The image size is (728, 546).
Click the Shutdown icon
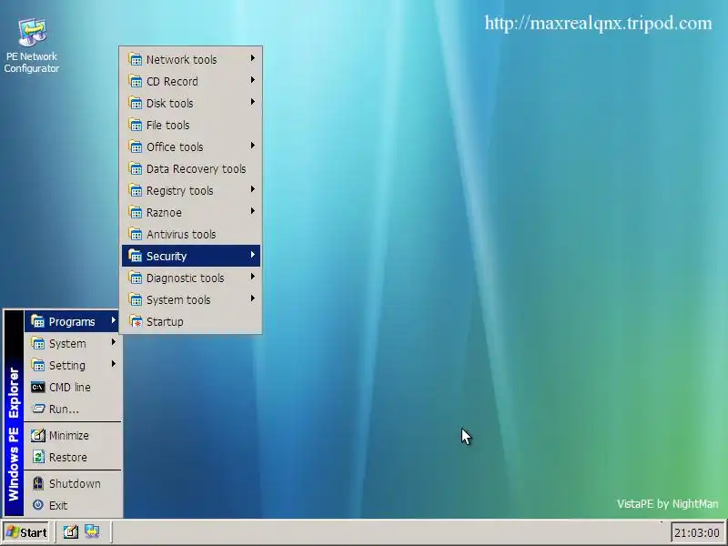click(x=37, y=483)
